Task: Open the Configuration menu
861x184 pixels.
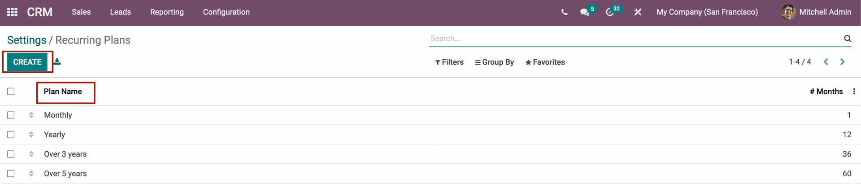Action: click(x=226, y=12)
